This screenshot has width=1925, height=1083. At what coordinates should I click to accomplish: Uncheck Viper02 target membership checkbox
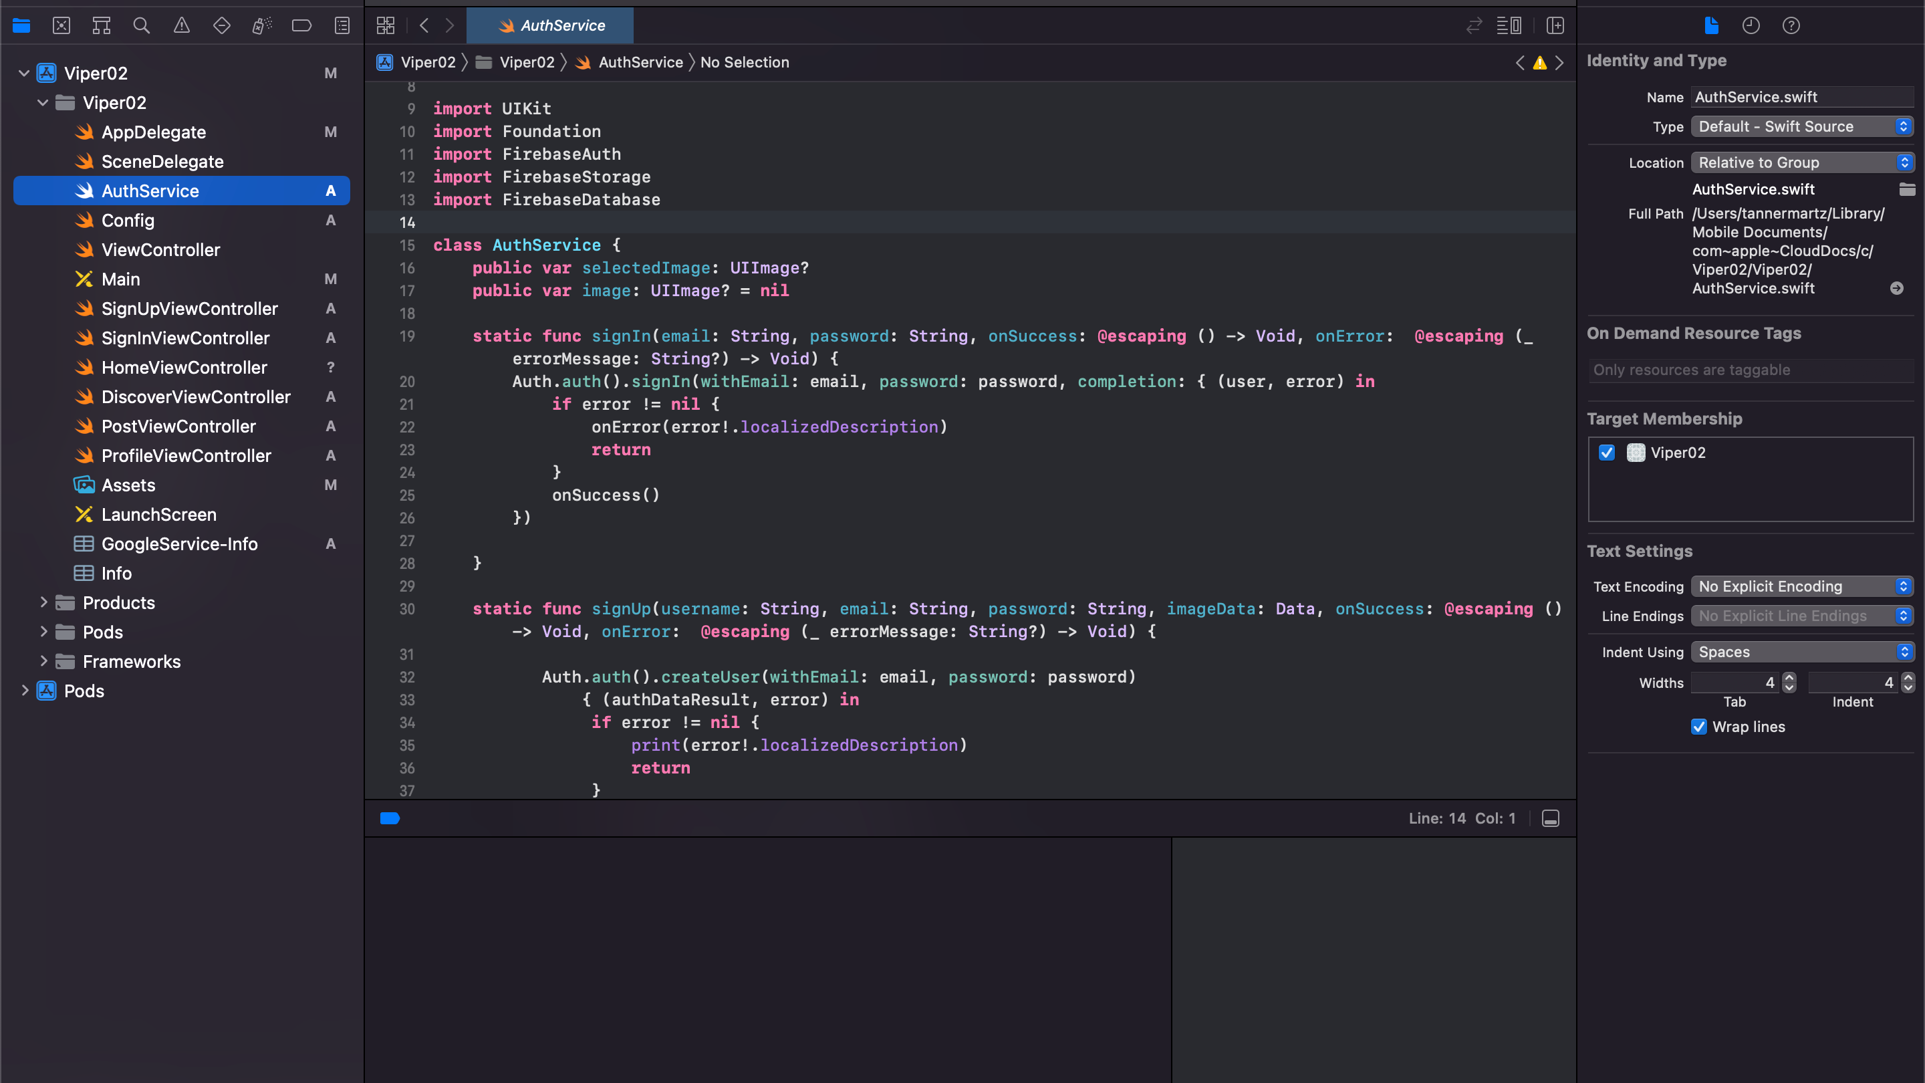[x=1607, y=453]
